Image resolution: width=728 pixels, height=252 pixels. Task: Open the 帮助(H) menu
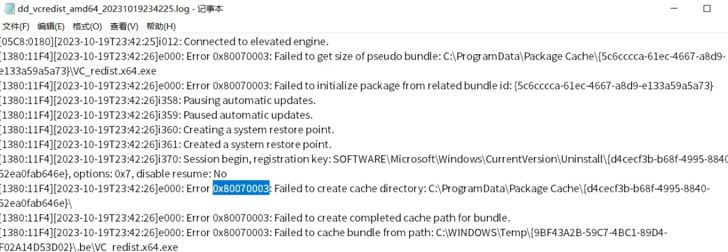pos(161,26)
